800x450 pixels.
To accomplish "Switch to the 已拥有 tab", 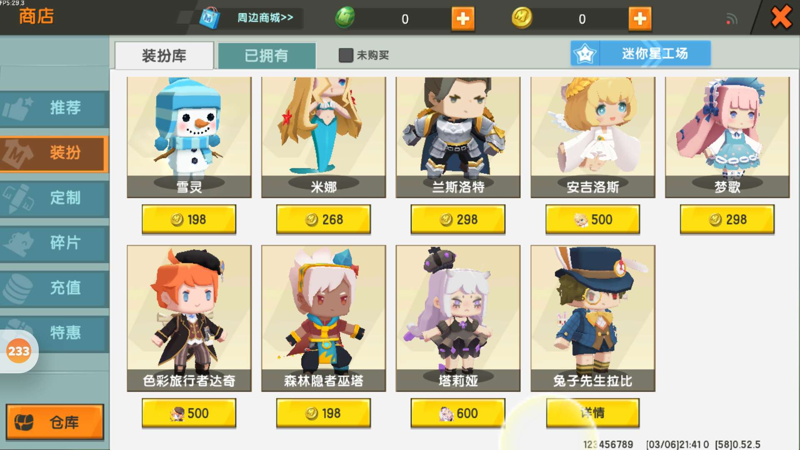I will point(267,55).
